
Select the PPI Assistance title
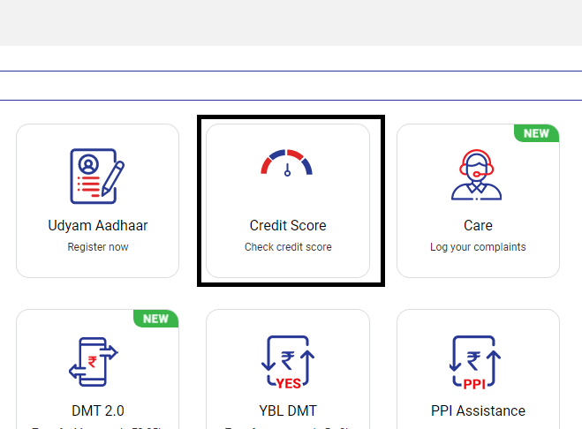[x=478, y=410]
